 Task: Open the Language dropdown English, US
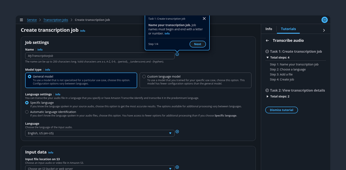pyautogui.click(x=100, y=133)
